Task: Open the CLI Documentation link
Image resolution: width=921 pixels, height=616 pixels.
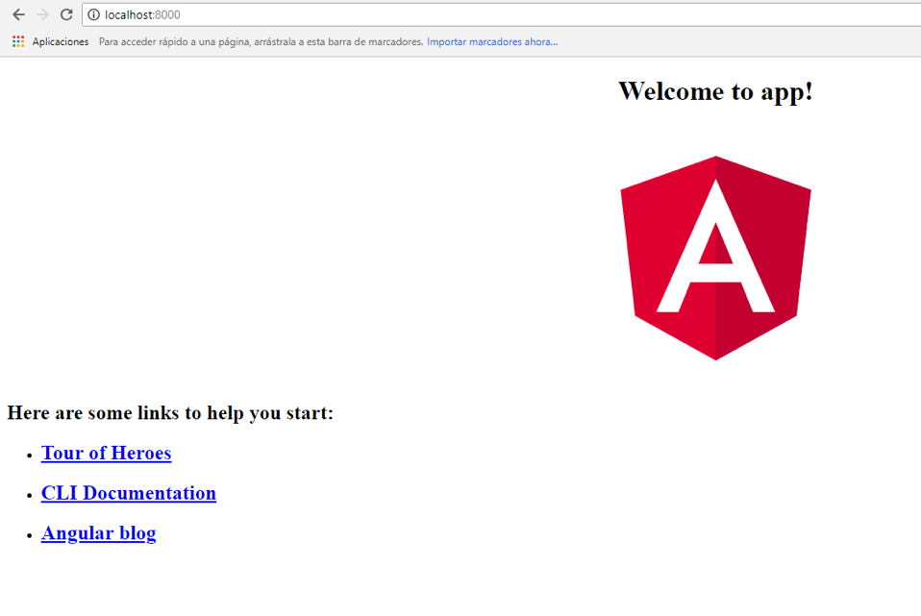Action: 128,493
